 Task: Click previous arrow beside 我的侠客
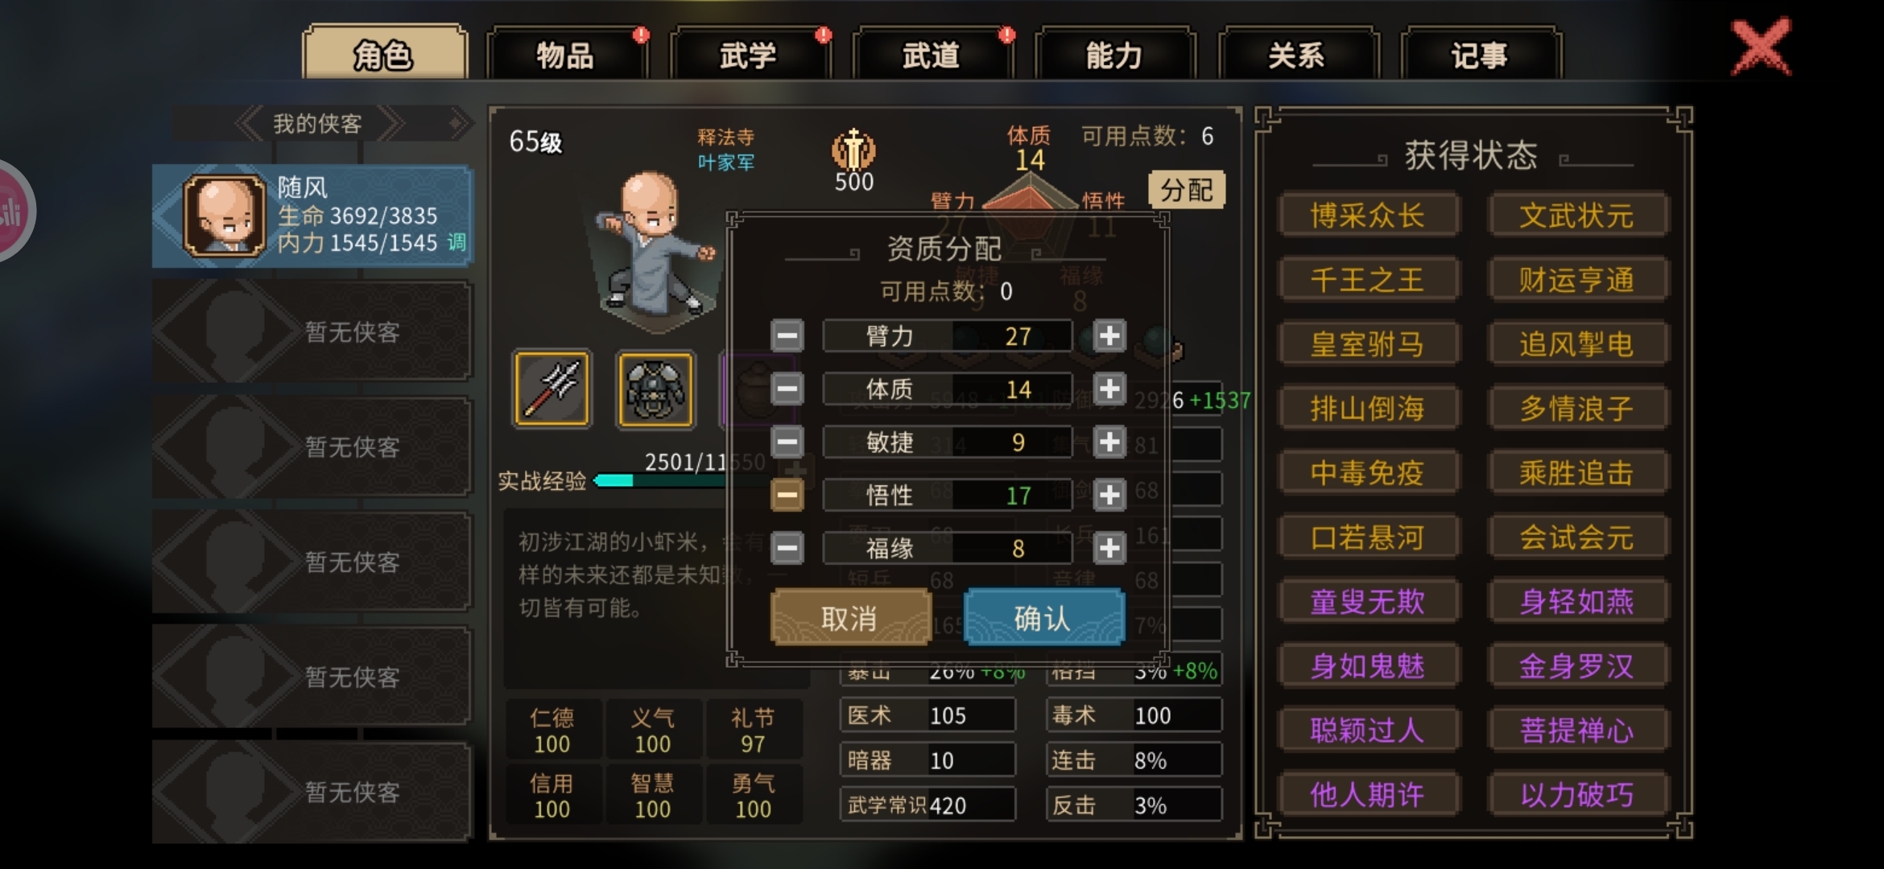click(x=248, y=123)
